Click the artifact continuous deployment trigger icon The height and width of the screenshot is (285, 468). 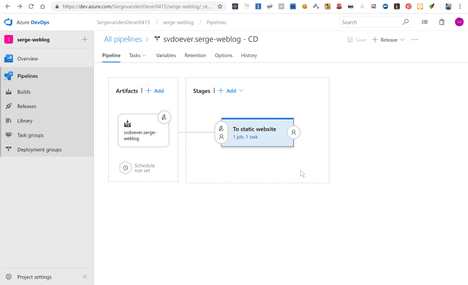tap(164, 117)
